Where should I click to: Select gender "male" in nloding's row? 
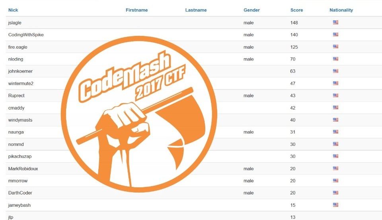coord(248,59)
